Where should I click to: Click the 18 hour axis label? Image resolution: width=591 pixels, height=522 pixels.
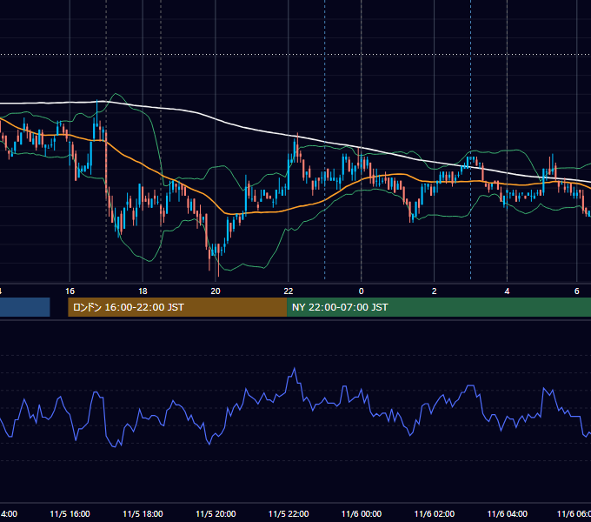pos(143,291)
